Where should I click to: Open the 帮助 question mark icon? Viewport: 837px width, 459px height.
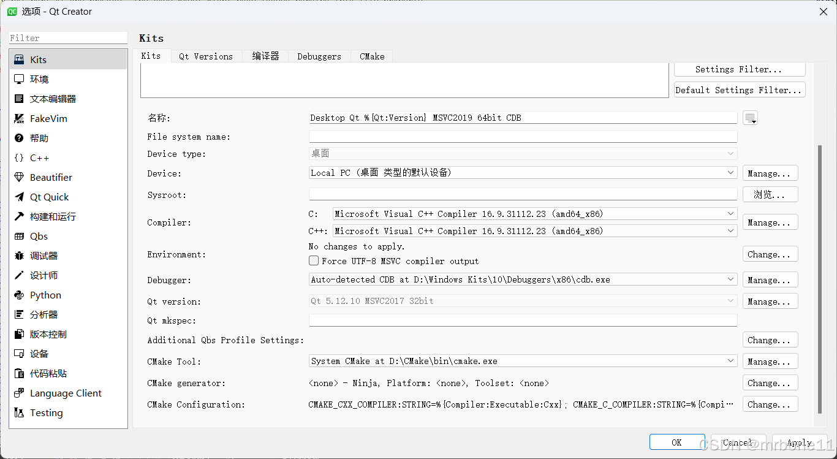click(x=19, y=138)
